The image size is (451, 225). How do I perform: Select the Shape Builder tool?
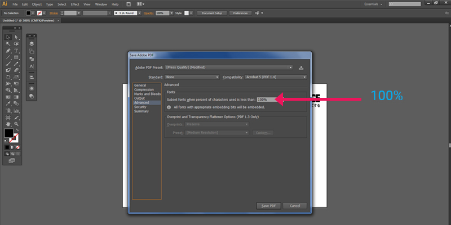coord(8,90)
